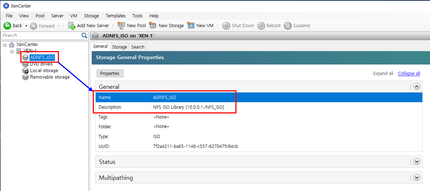Click the Suspend pause icon

[x=287, y=26]
